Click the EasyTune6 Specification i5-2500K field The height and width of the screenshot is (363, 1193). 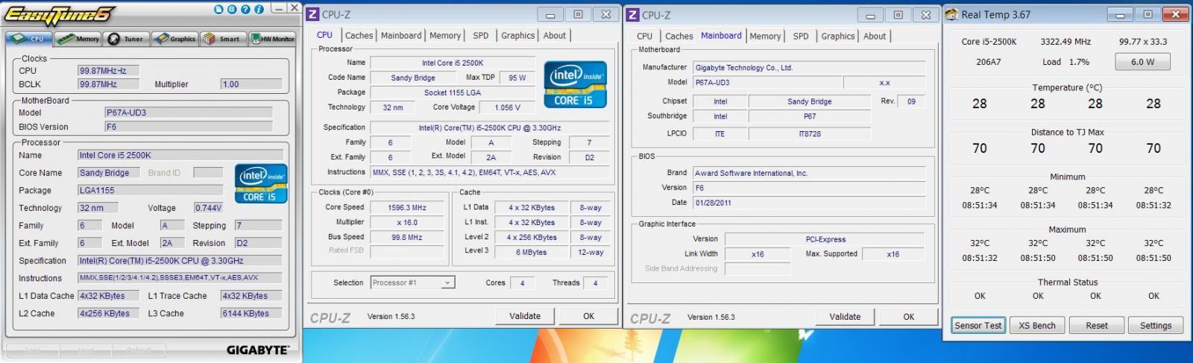[x=180, y=261]
